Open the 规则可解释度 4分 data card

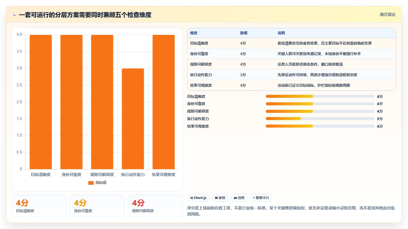[x=155, y=206]
